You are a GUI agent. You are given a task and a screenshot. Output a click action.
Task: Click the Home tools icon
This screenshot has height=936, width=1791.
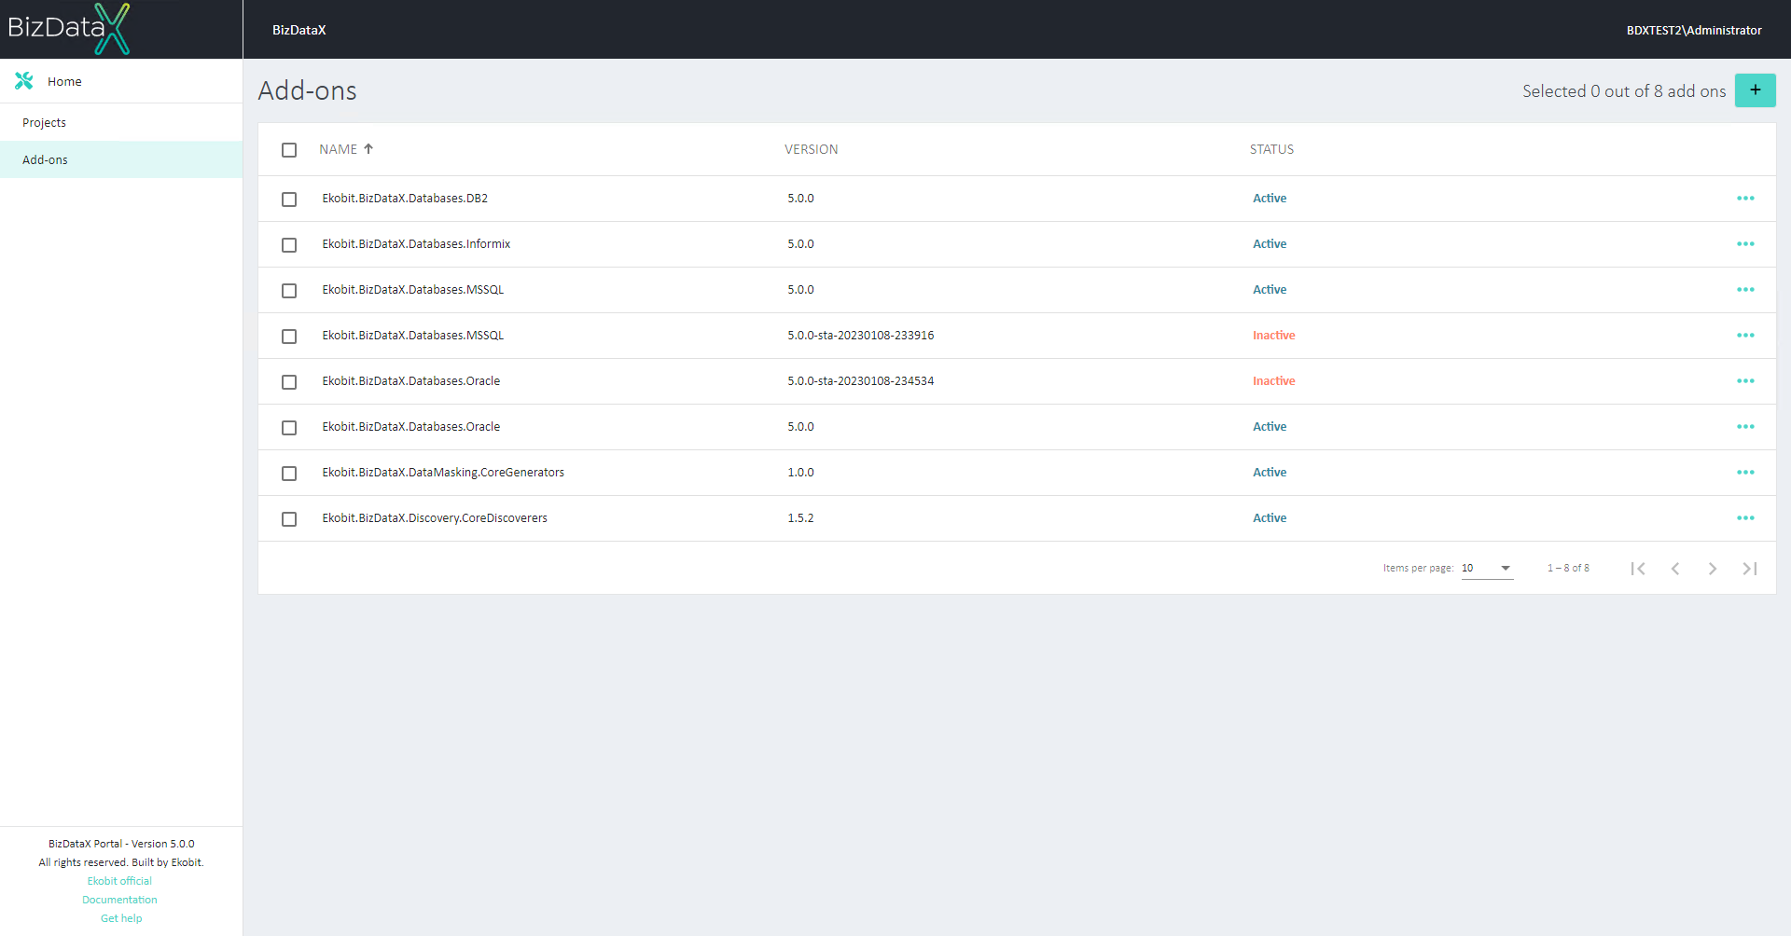click(24, 81)
